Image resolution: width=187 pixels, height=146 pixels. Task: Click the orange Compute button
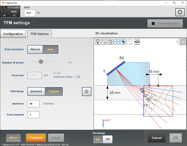click(x=36, y=138)
